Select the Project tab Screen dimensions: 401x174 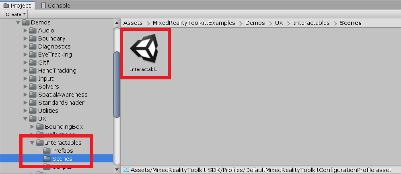click(17, 5)
